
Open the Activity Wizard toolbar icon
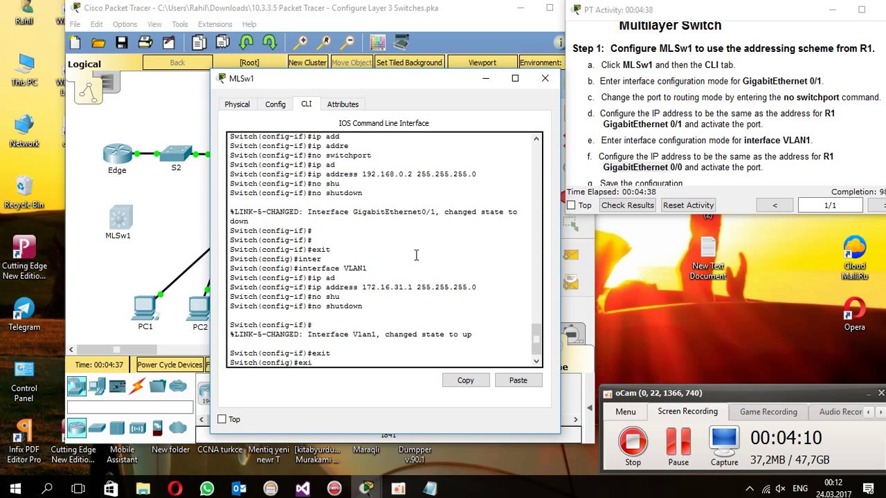pos(169,43)
